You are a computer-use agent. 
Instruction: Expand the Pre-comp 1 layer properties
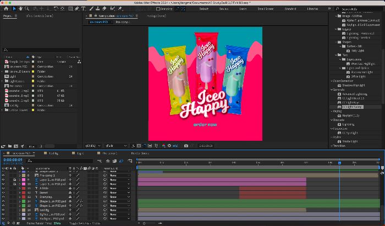(20, 175)
